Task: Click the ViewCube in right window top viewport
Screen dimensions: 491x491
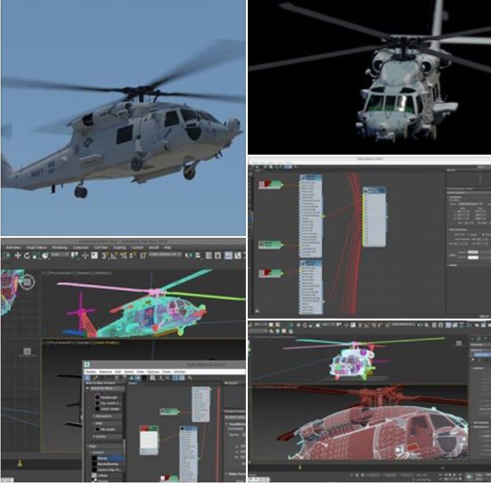Action: pyautogui.click(x=459, y=343)
